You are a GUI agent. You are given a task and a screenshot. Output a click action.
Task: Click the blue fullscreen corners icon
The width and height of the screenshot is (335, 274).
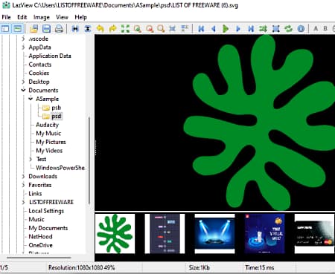coord(275,29)
